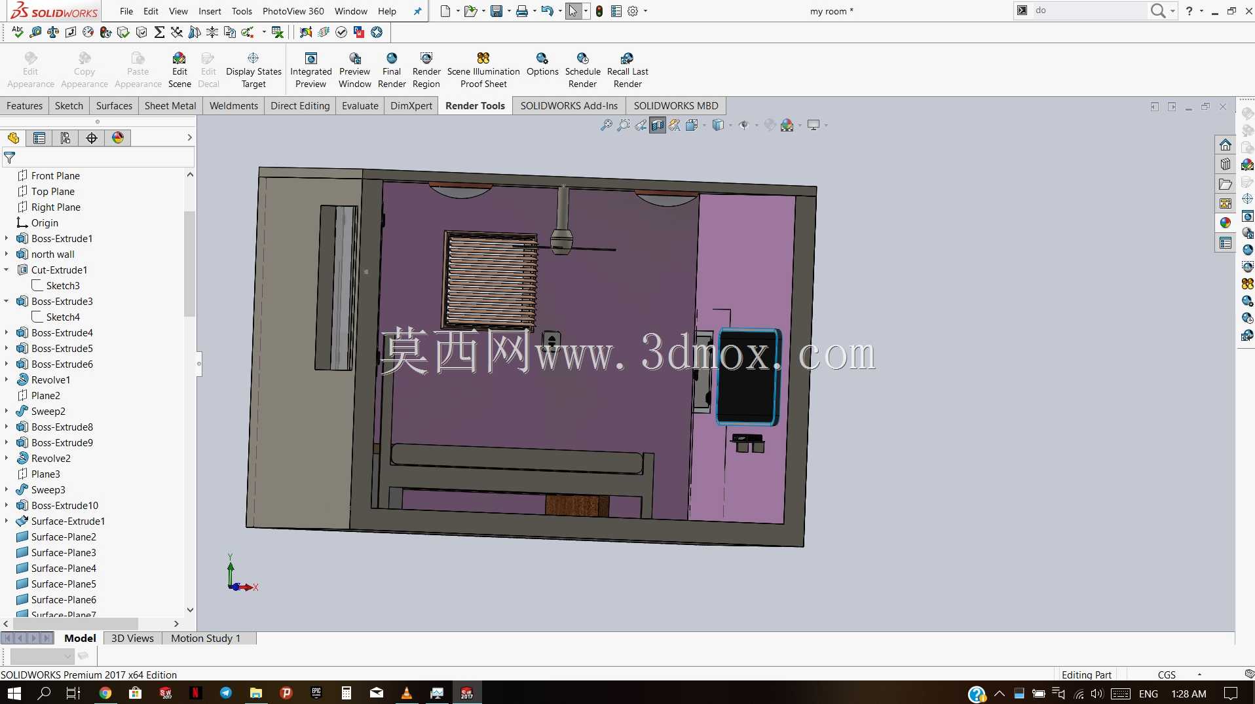Open VLC media player from taskbar
This screenshot has width=1255, height=704.
point(407,693)
